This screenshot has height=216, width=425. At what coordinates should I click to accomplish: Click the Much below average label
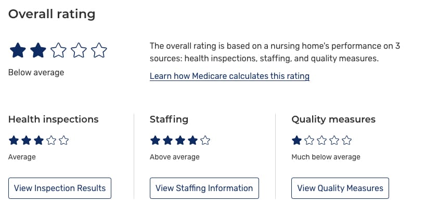click(x=326, y=157)
